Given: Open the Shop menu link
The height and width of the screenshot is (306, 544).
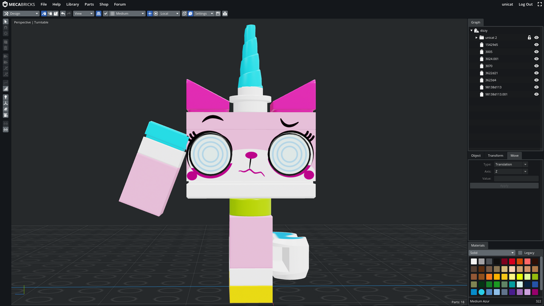Looking at the screenshot, I should (104, 4).
